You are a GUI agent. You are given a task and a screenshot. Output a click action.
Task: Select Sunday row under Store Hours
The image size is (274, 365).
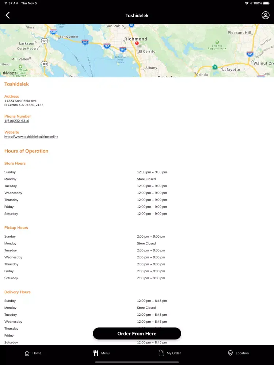click(x=137, y=172)
